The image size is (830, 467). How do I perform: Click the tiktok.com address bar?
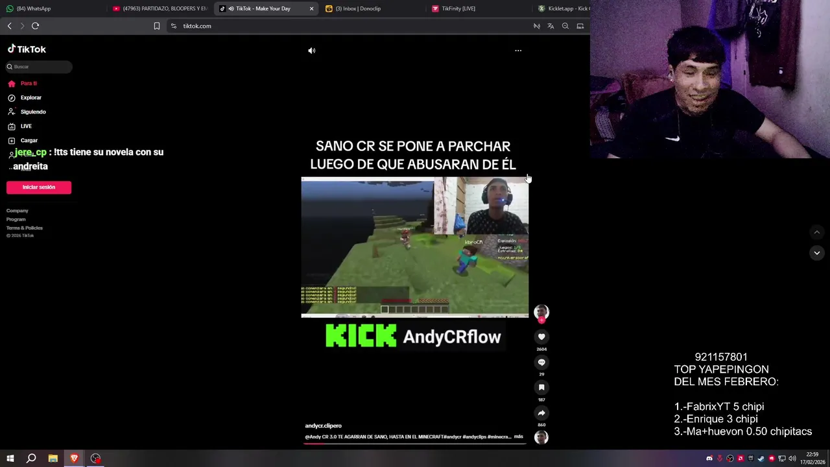click(350, 26)
